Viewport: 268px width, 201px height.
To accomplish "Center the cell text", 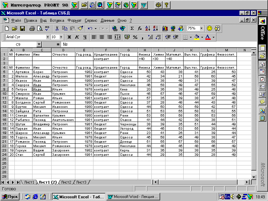I will [x=102, y=37].
